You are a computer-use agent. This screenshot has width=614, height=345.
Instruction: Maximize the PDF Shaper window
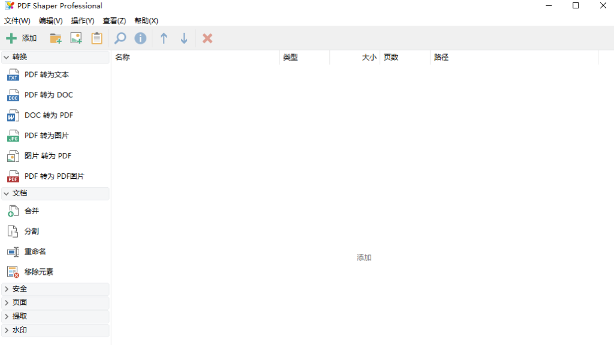pos(576,5)
